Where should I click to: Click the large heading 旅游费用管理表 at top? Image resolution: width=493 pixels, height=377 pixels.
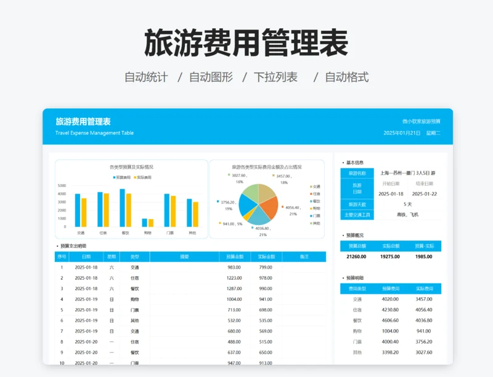click(x=246, y=42)
